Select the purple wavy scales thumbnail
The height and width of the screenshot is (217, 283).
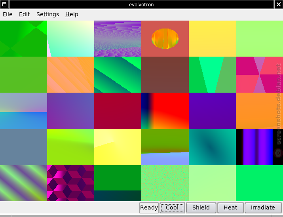tap(118, 38)
